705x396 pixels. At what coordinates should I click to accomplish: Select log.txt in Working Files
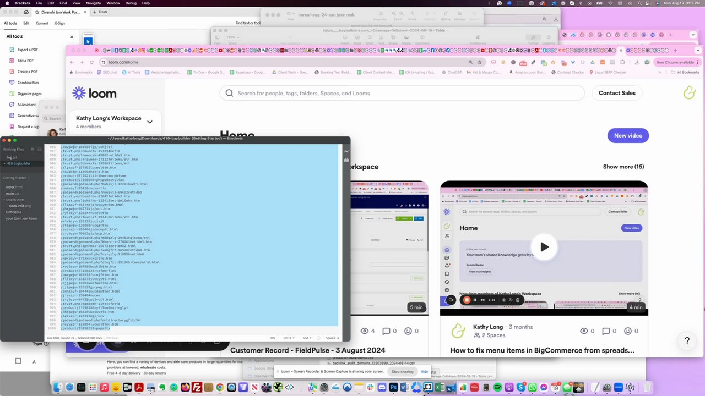(12, 157)
